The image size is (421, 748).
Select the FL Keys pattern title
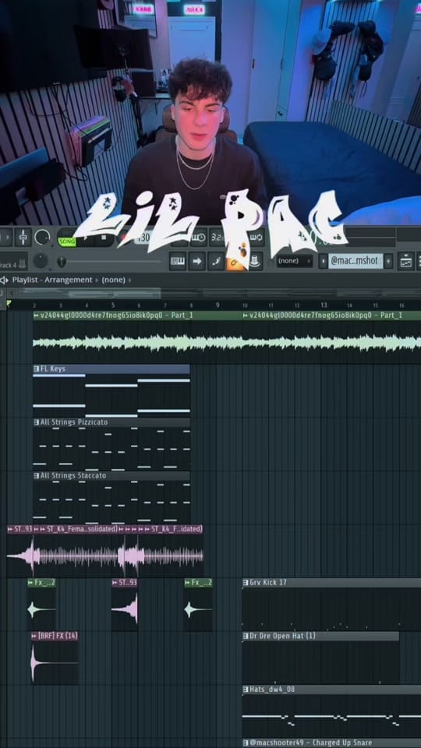pyautogui.click(x=52, y=369)
